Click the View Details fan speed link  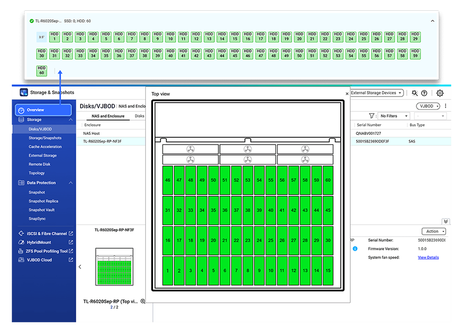click(428, 257)
